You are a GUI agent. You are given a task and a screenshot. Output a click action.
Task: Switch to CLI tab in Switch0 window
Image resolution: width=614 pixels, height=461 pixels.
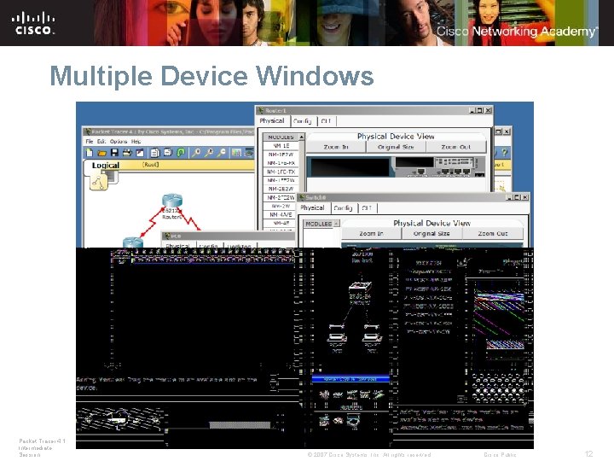tap(367, 208)
